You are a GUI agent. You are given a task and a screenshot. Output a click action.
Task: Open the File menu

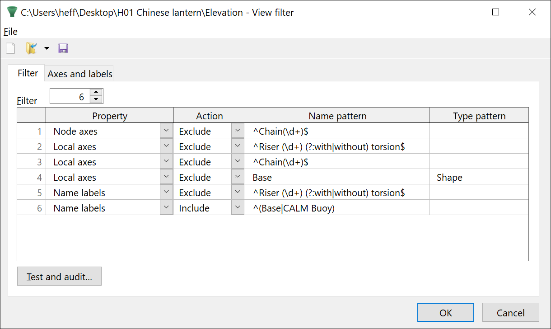[x=10, y=31]
